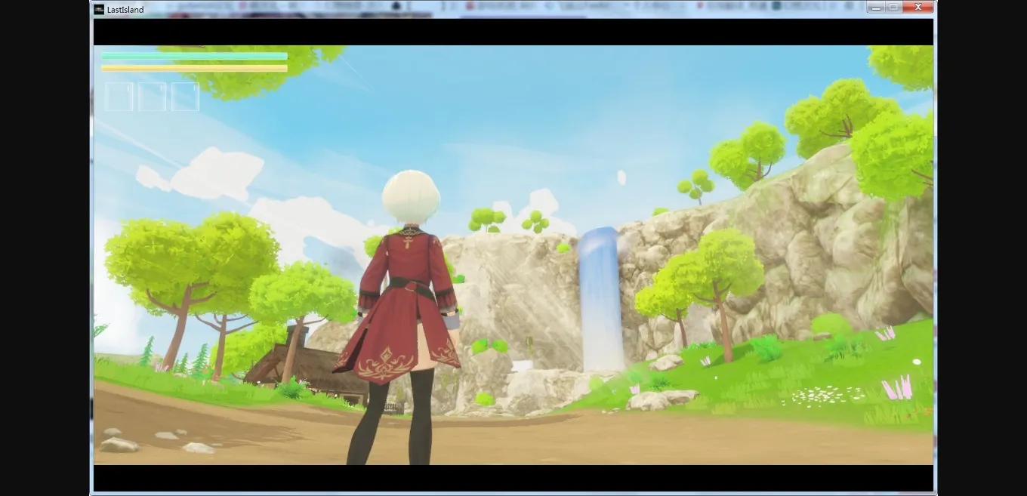Screen dimensions: 1027x496
Task: Select the first empty skill slot
Action: point(119,96)
